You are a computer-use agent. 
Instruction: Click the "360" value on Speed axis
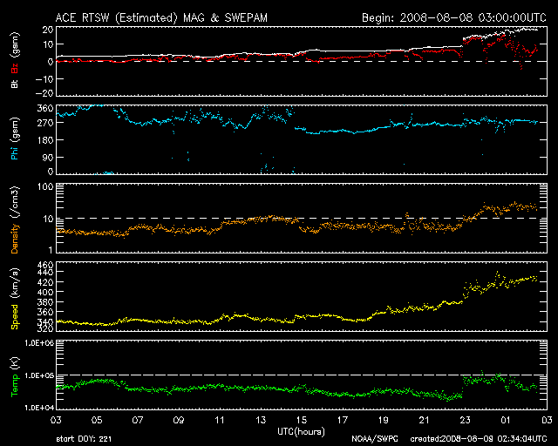click(x=45, y=312)
